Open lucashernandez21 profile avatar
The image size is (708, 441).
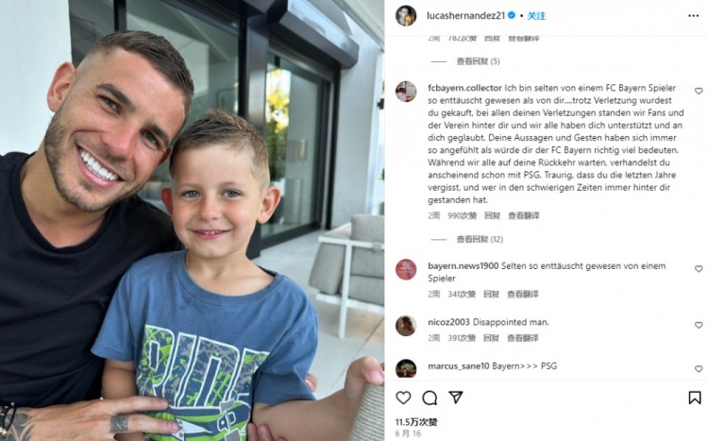point(406,16)
